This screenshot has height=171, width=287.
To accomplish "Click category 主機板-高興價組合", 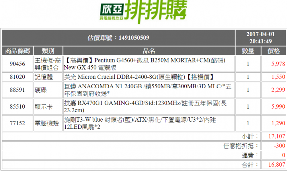I will point(48,64).
